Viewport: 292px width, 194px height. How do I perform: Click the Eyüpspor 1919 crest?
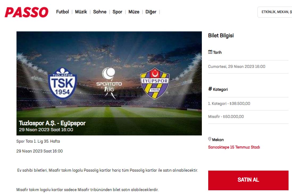pos(155,83)
